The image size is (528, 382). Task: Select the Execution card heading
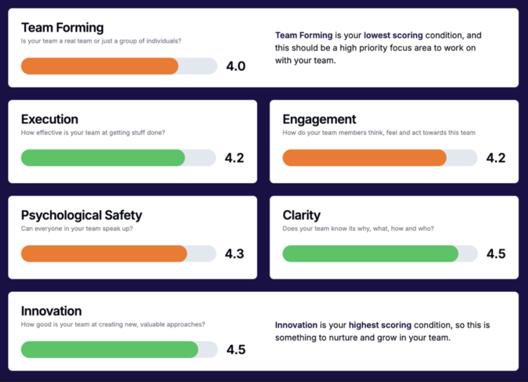49,119
